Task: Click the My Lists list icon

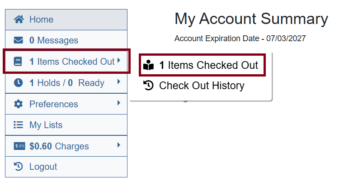Action: (x=19, y=125)
